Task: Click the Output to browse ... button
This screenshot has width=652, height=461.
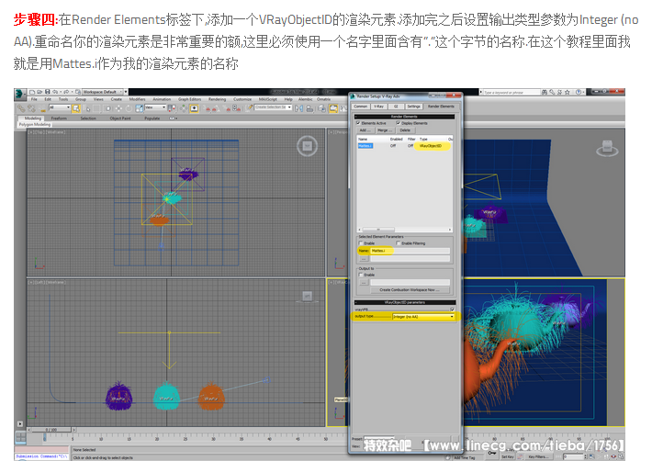Action: coord(364,282)
